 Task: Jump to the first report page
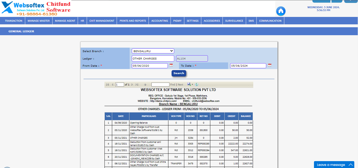[108, 85]
